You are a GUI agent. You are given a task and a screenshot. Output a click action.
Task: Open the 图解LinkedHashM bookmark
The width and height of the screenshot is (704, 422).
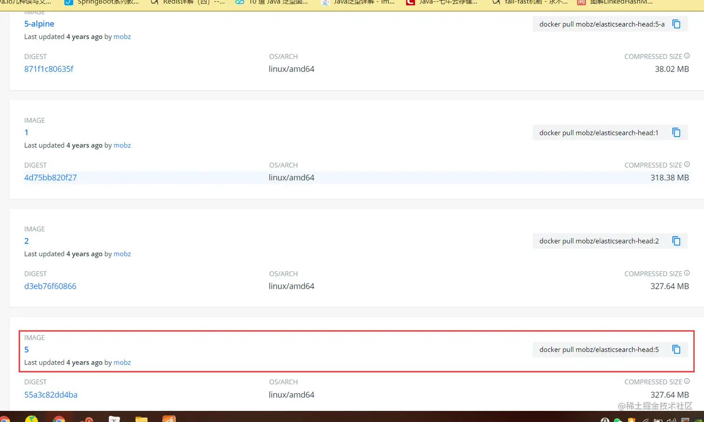(615, 2)
